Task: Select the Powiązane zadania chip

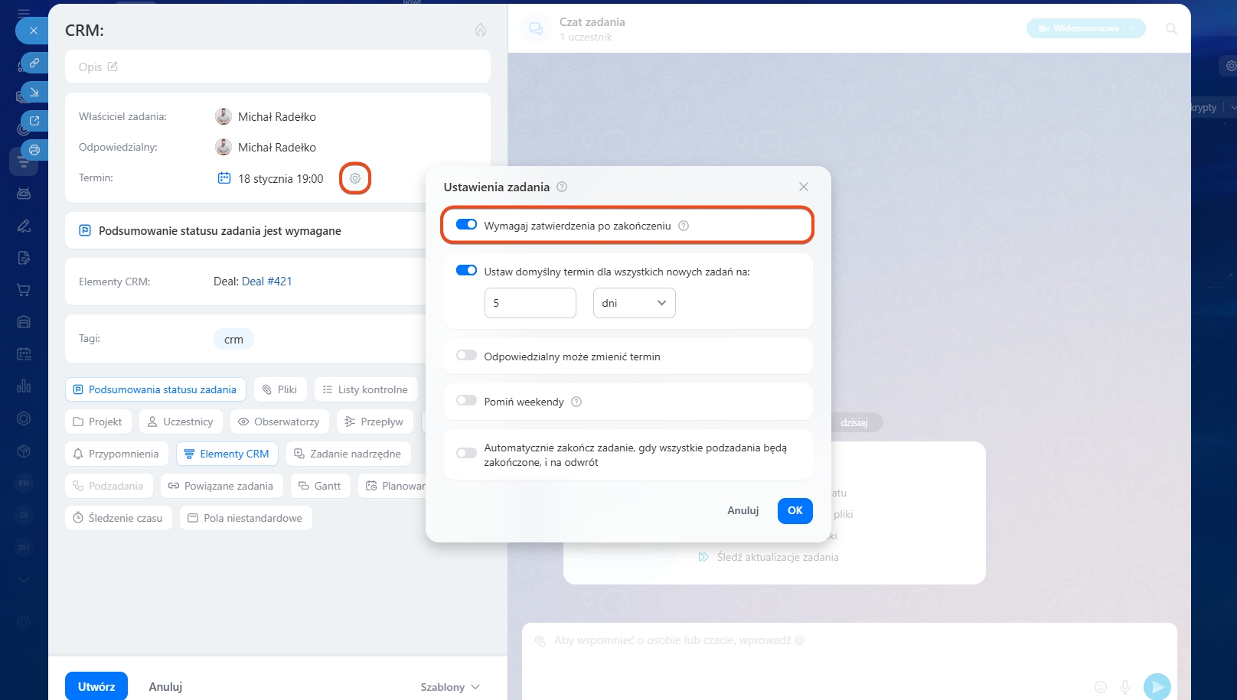Action: [x=221, y=486]
